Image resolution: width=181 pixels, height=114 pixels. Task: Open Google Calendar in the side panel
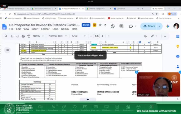[178, 36]
